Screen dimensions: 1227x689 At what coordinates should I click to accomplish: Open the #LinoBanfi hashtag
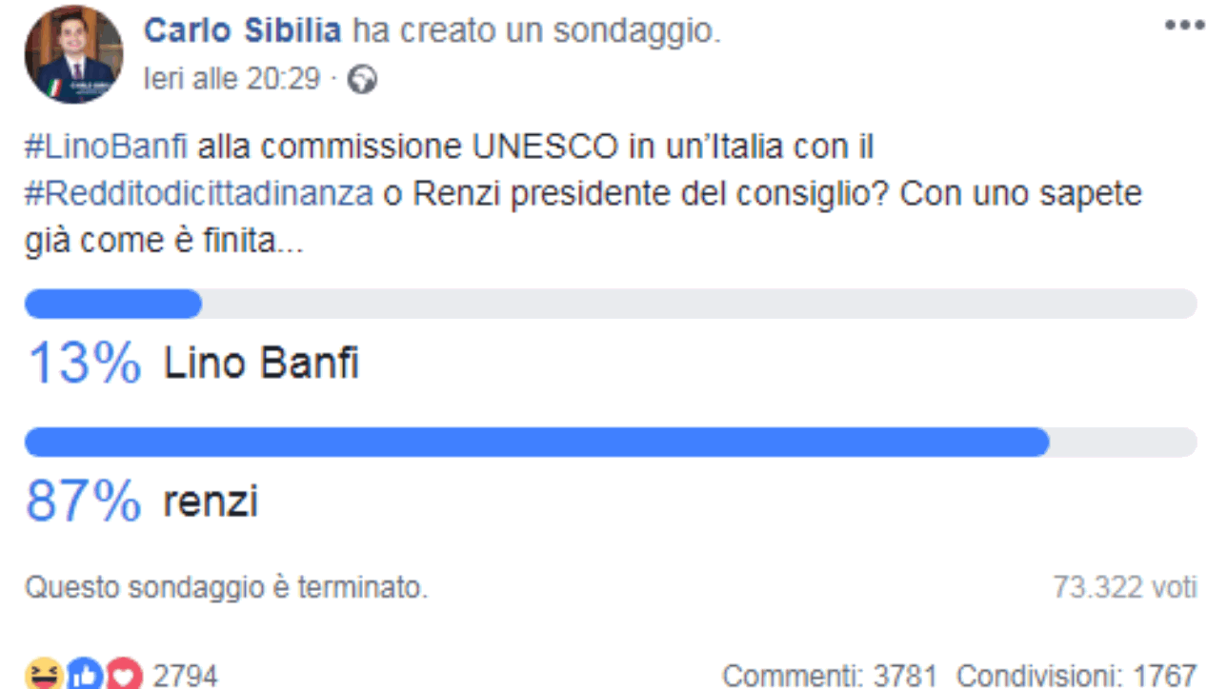tap(107, 148)
